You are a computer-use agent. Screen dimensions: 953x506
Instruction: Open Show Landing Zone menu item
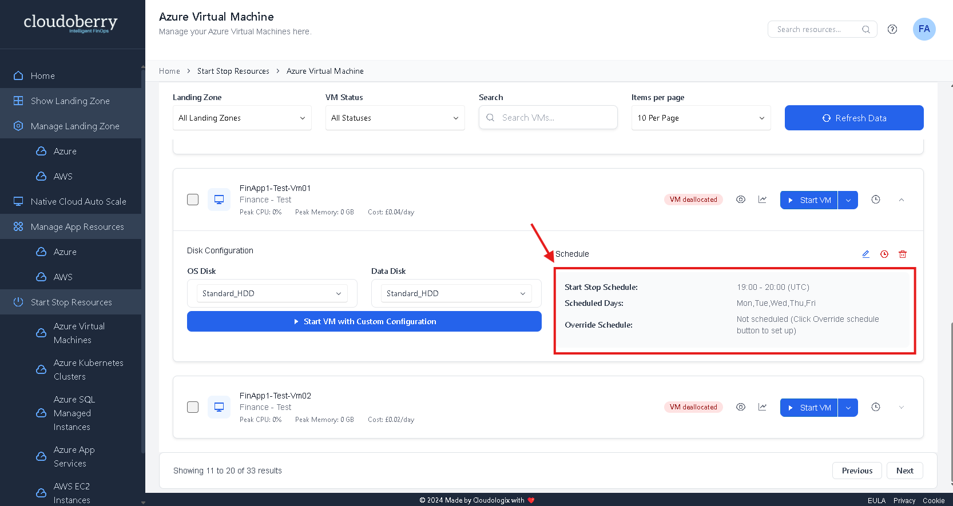click(71, 101)
